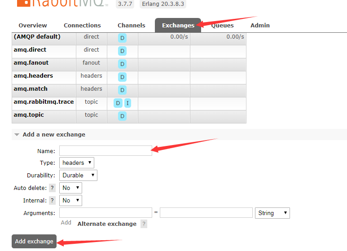Image resolution: width=347 pixels, height=251 pixels.
Task: Select the Exchanges tab
Action: (x=178, y=26)
